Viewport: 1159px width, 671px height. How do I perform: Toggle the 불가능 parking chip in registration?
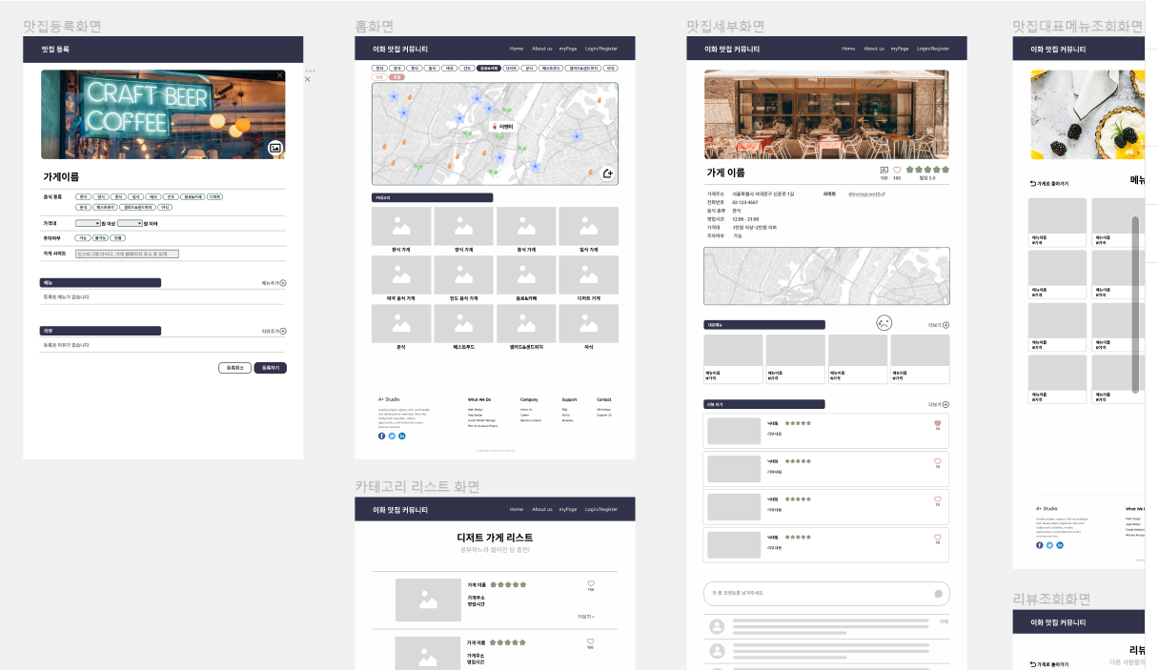pos(100,237)
